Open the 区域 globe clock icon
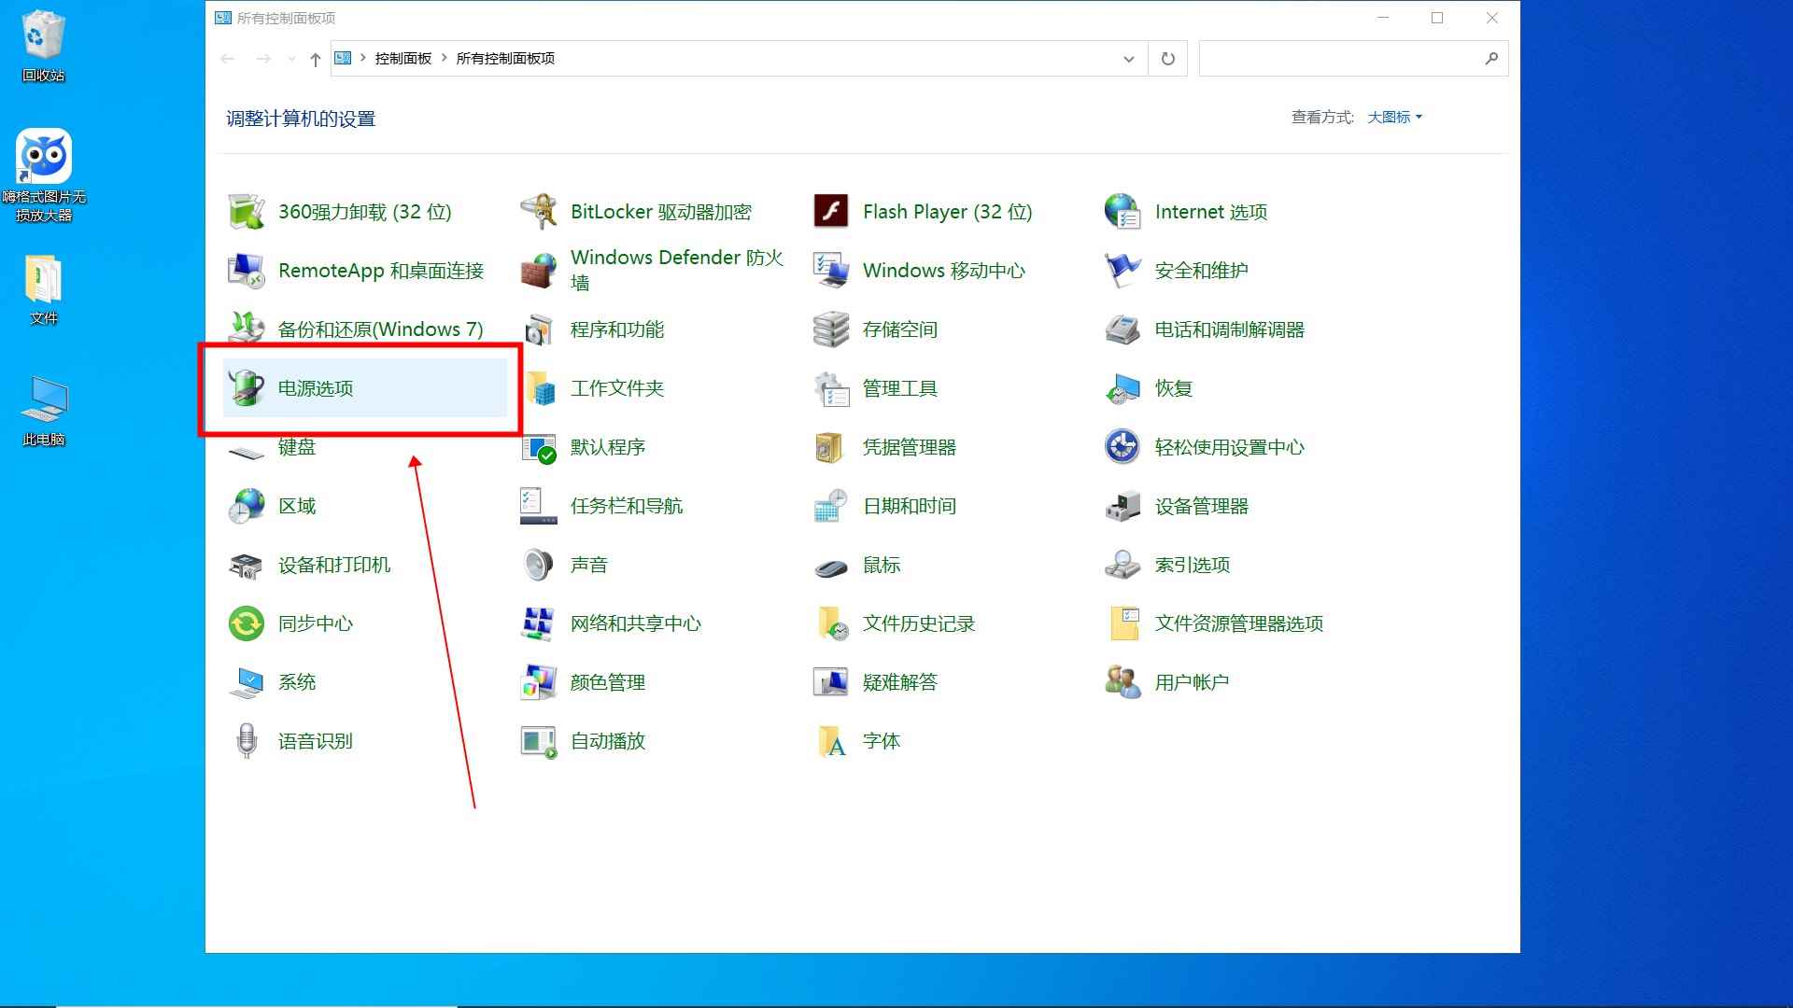The image size is (1793, 1008). (247, 506)
